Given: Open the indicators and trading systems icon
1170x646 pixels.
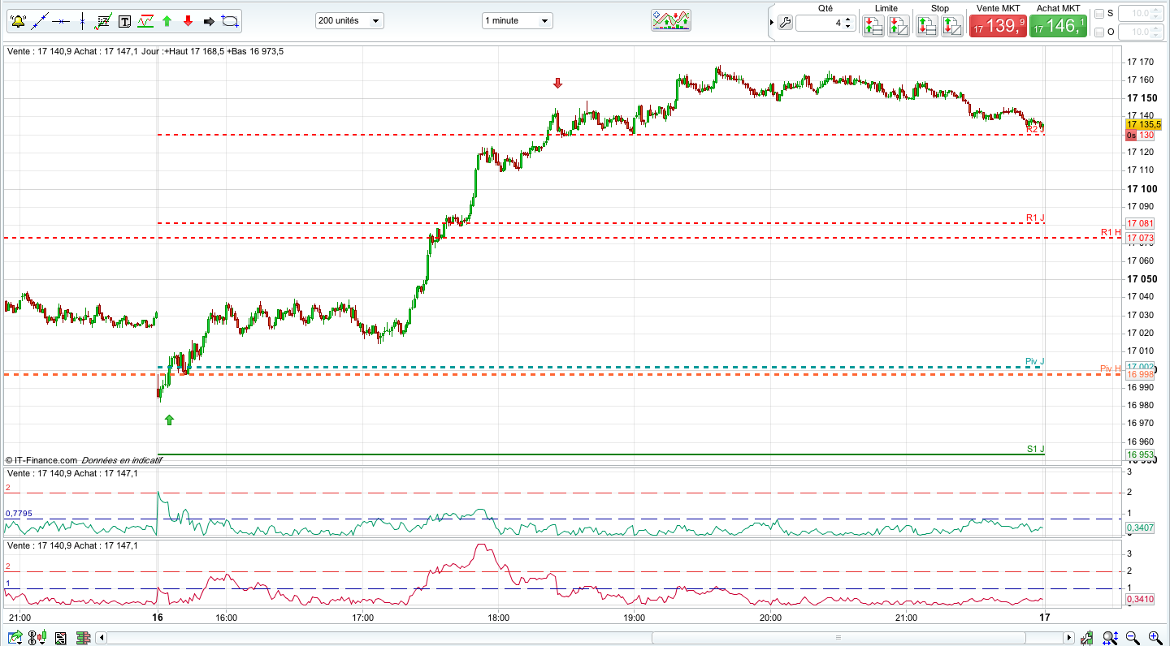Looking at the screenshot, I should point(671,20).
